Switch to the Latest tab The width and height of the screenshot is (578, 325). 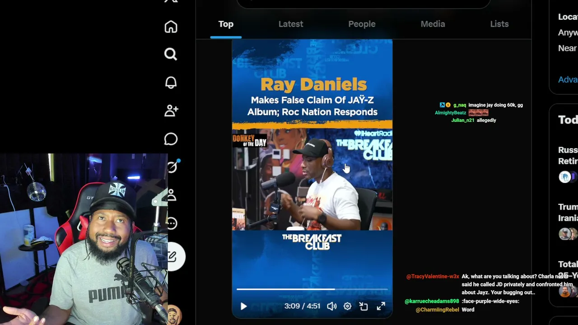tap(291, 24)
